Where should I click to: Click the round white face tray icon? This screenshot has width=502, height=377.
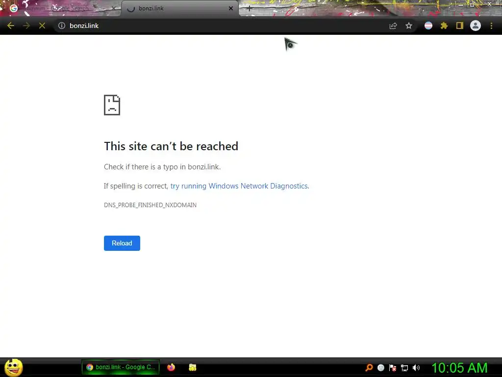coord(380,367)
